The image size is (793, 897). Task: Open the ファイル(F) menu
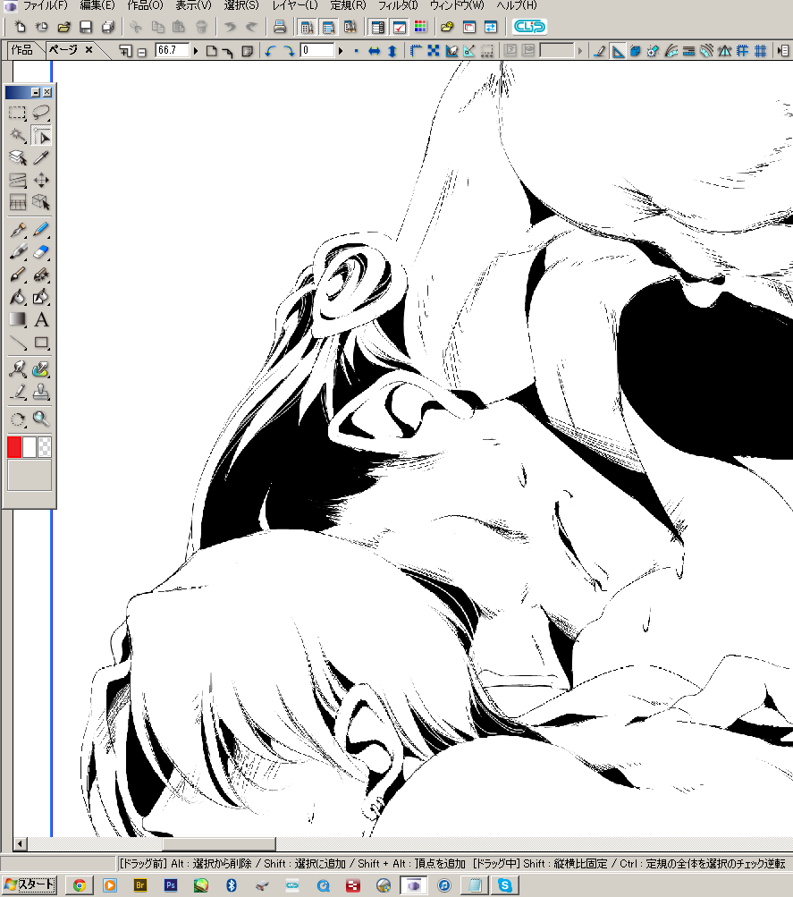coord(46,5)
